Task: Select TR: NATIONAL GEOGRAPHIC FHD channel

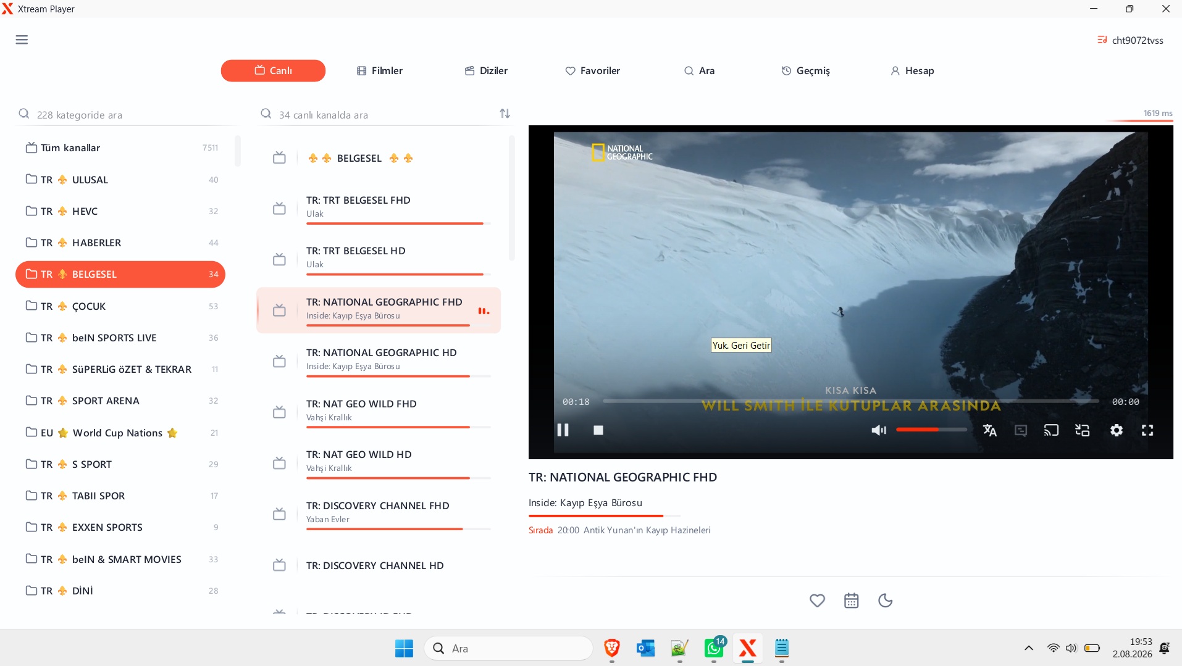Action: [379, 310]
